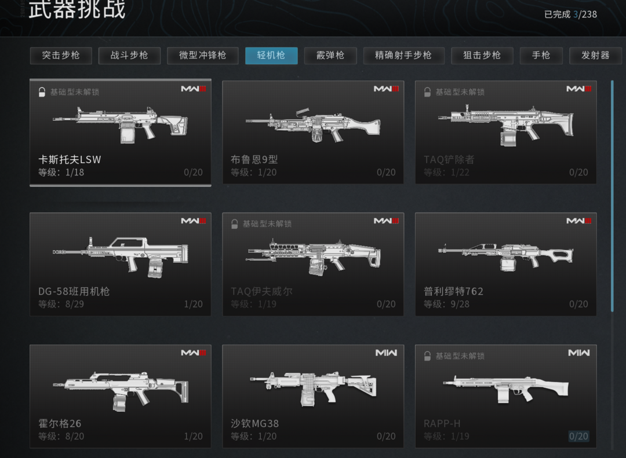
Task: Click the MWIII logo on DG-58班用机枪 card
Action: (x=194, y=221)
